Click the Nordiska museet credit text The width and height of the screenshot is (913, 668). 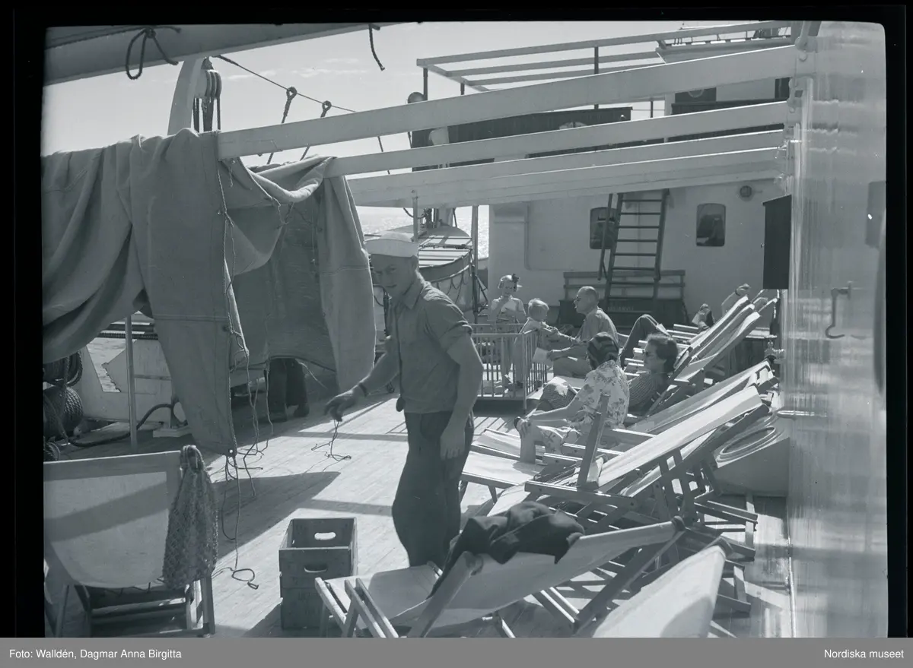pos(864,654)
